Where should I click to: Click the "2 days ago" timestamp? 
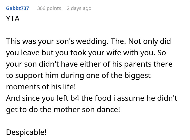pyautogui.click(x=79, y=8)
